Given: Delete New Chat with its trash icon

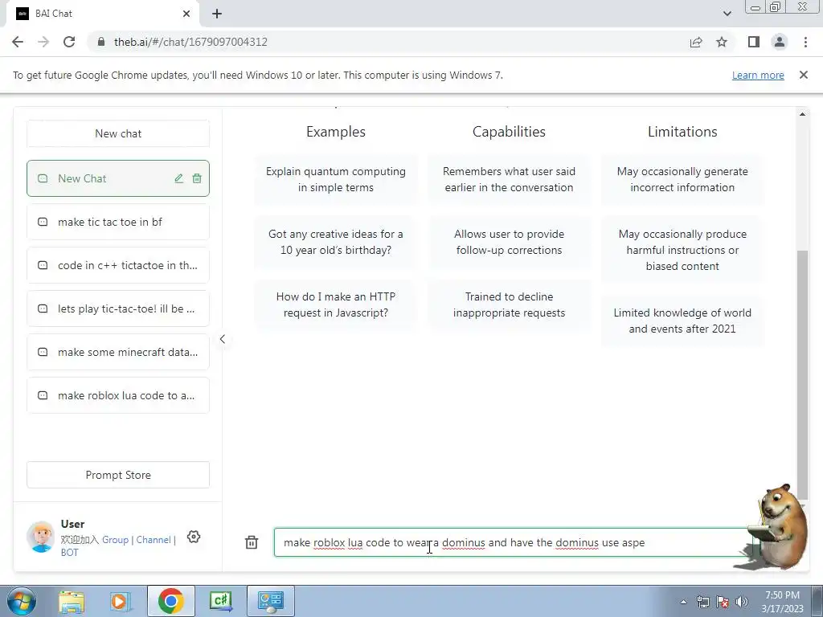Looking at the screenshot, I should click(x=197, y=178).
